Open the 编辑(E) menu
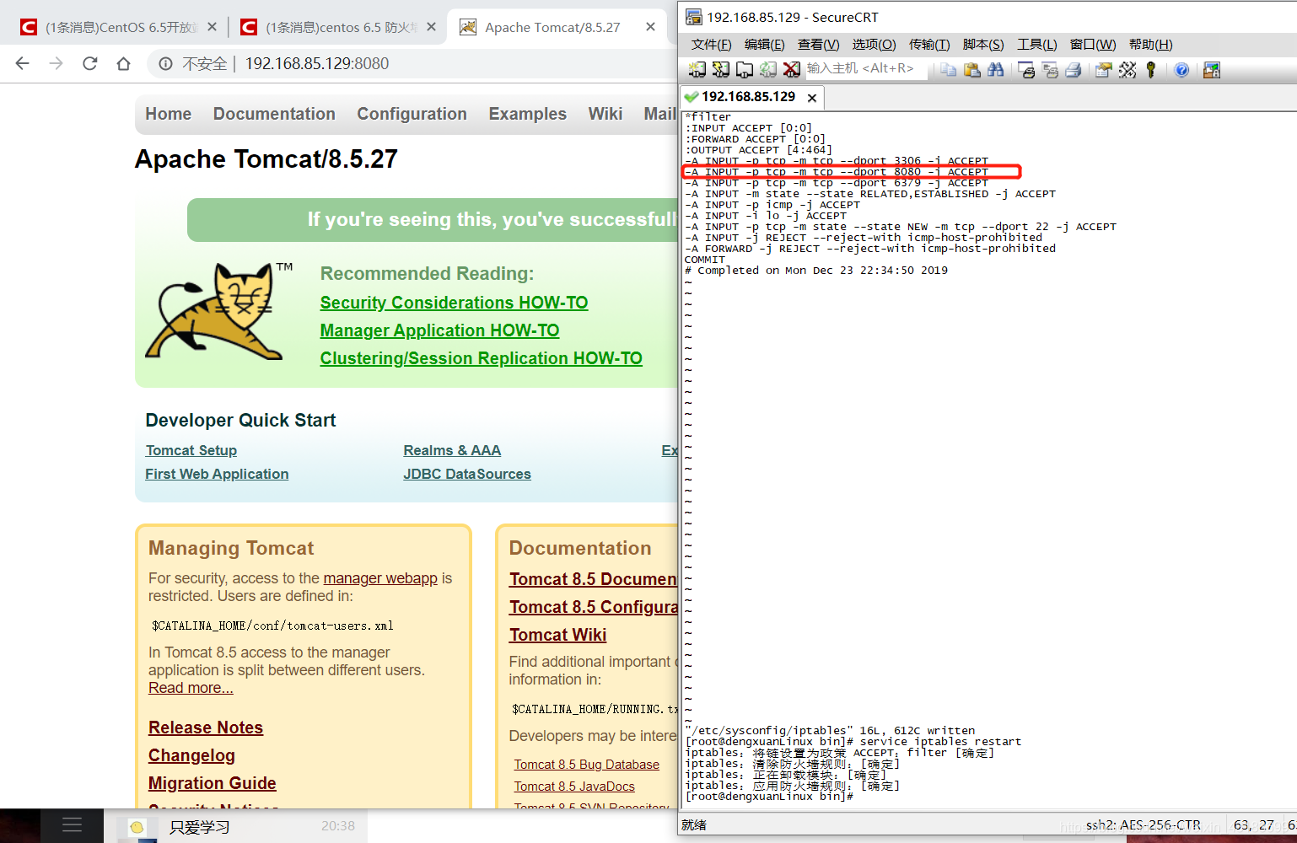Viewport: 1297px width, 843px height. (764, 45)
